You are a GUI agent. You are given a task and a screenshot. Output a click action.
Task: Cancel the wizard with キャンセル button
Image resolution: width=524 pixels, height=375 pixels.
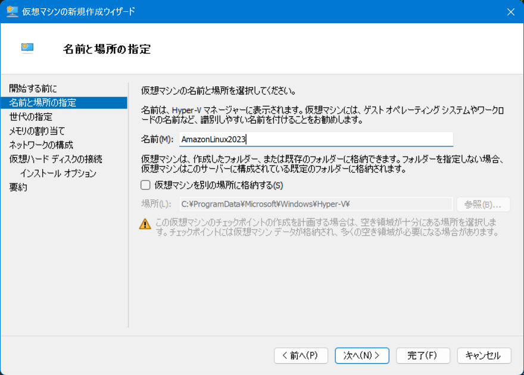tap(484, 355)
